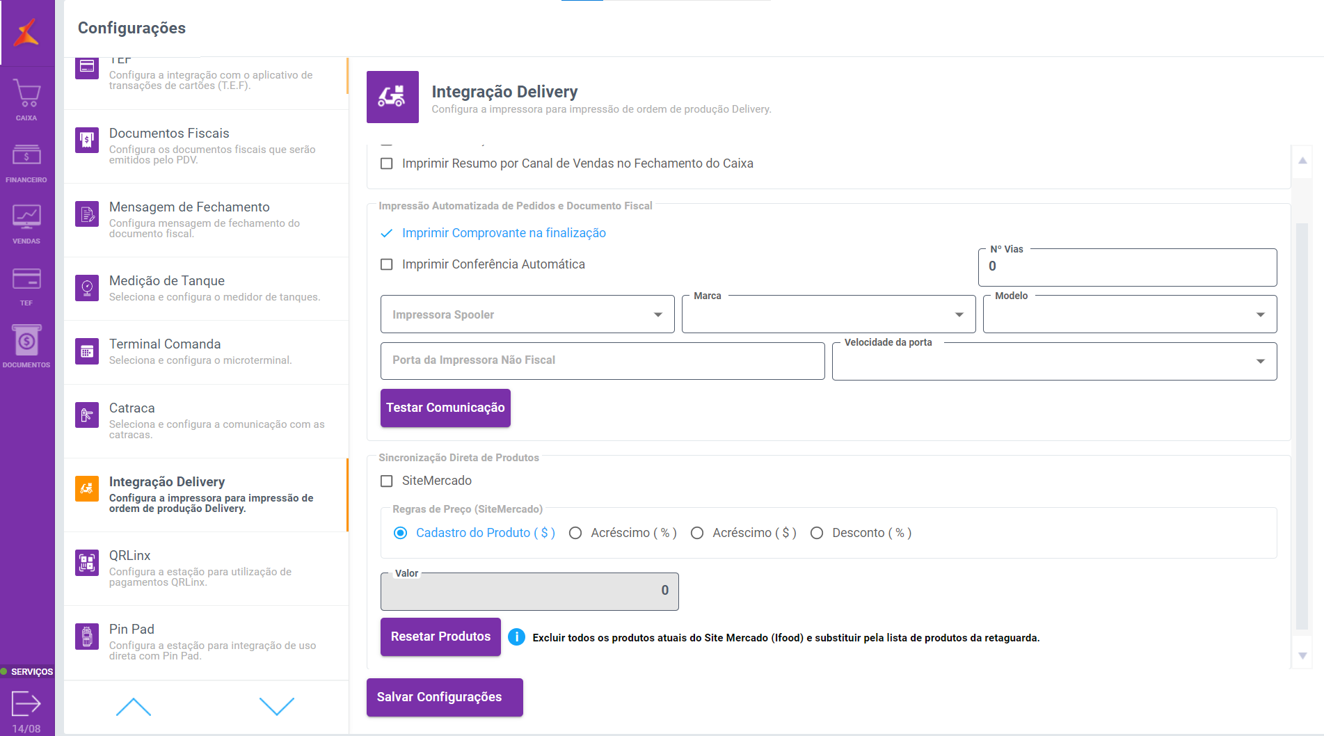Click the info icon beside Resetar Produtos

[x=516, y=637]
